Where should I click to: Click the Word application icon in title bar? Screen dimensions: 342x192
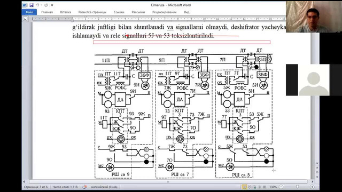pos(25,5)
